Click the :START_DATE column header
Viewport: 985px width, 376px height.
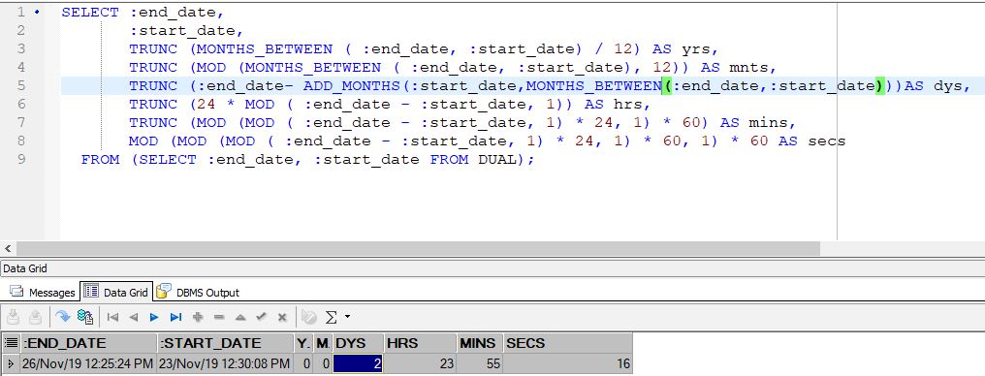pos(226,343)
